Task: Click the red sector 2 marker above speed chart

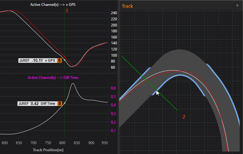Action: click(67, 10)
